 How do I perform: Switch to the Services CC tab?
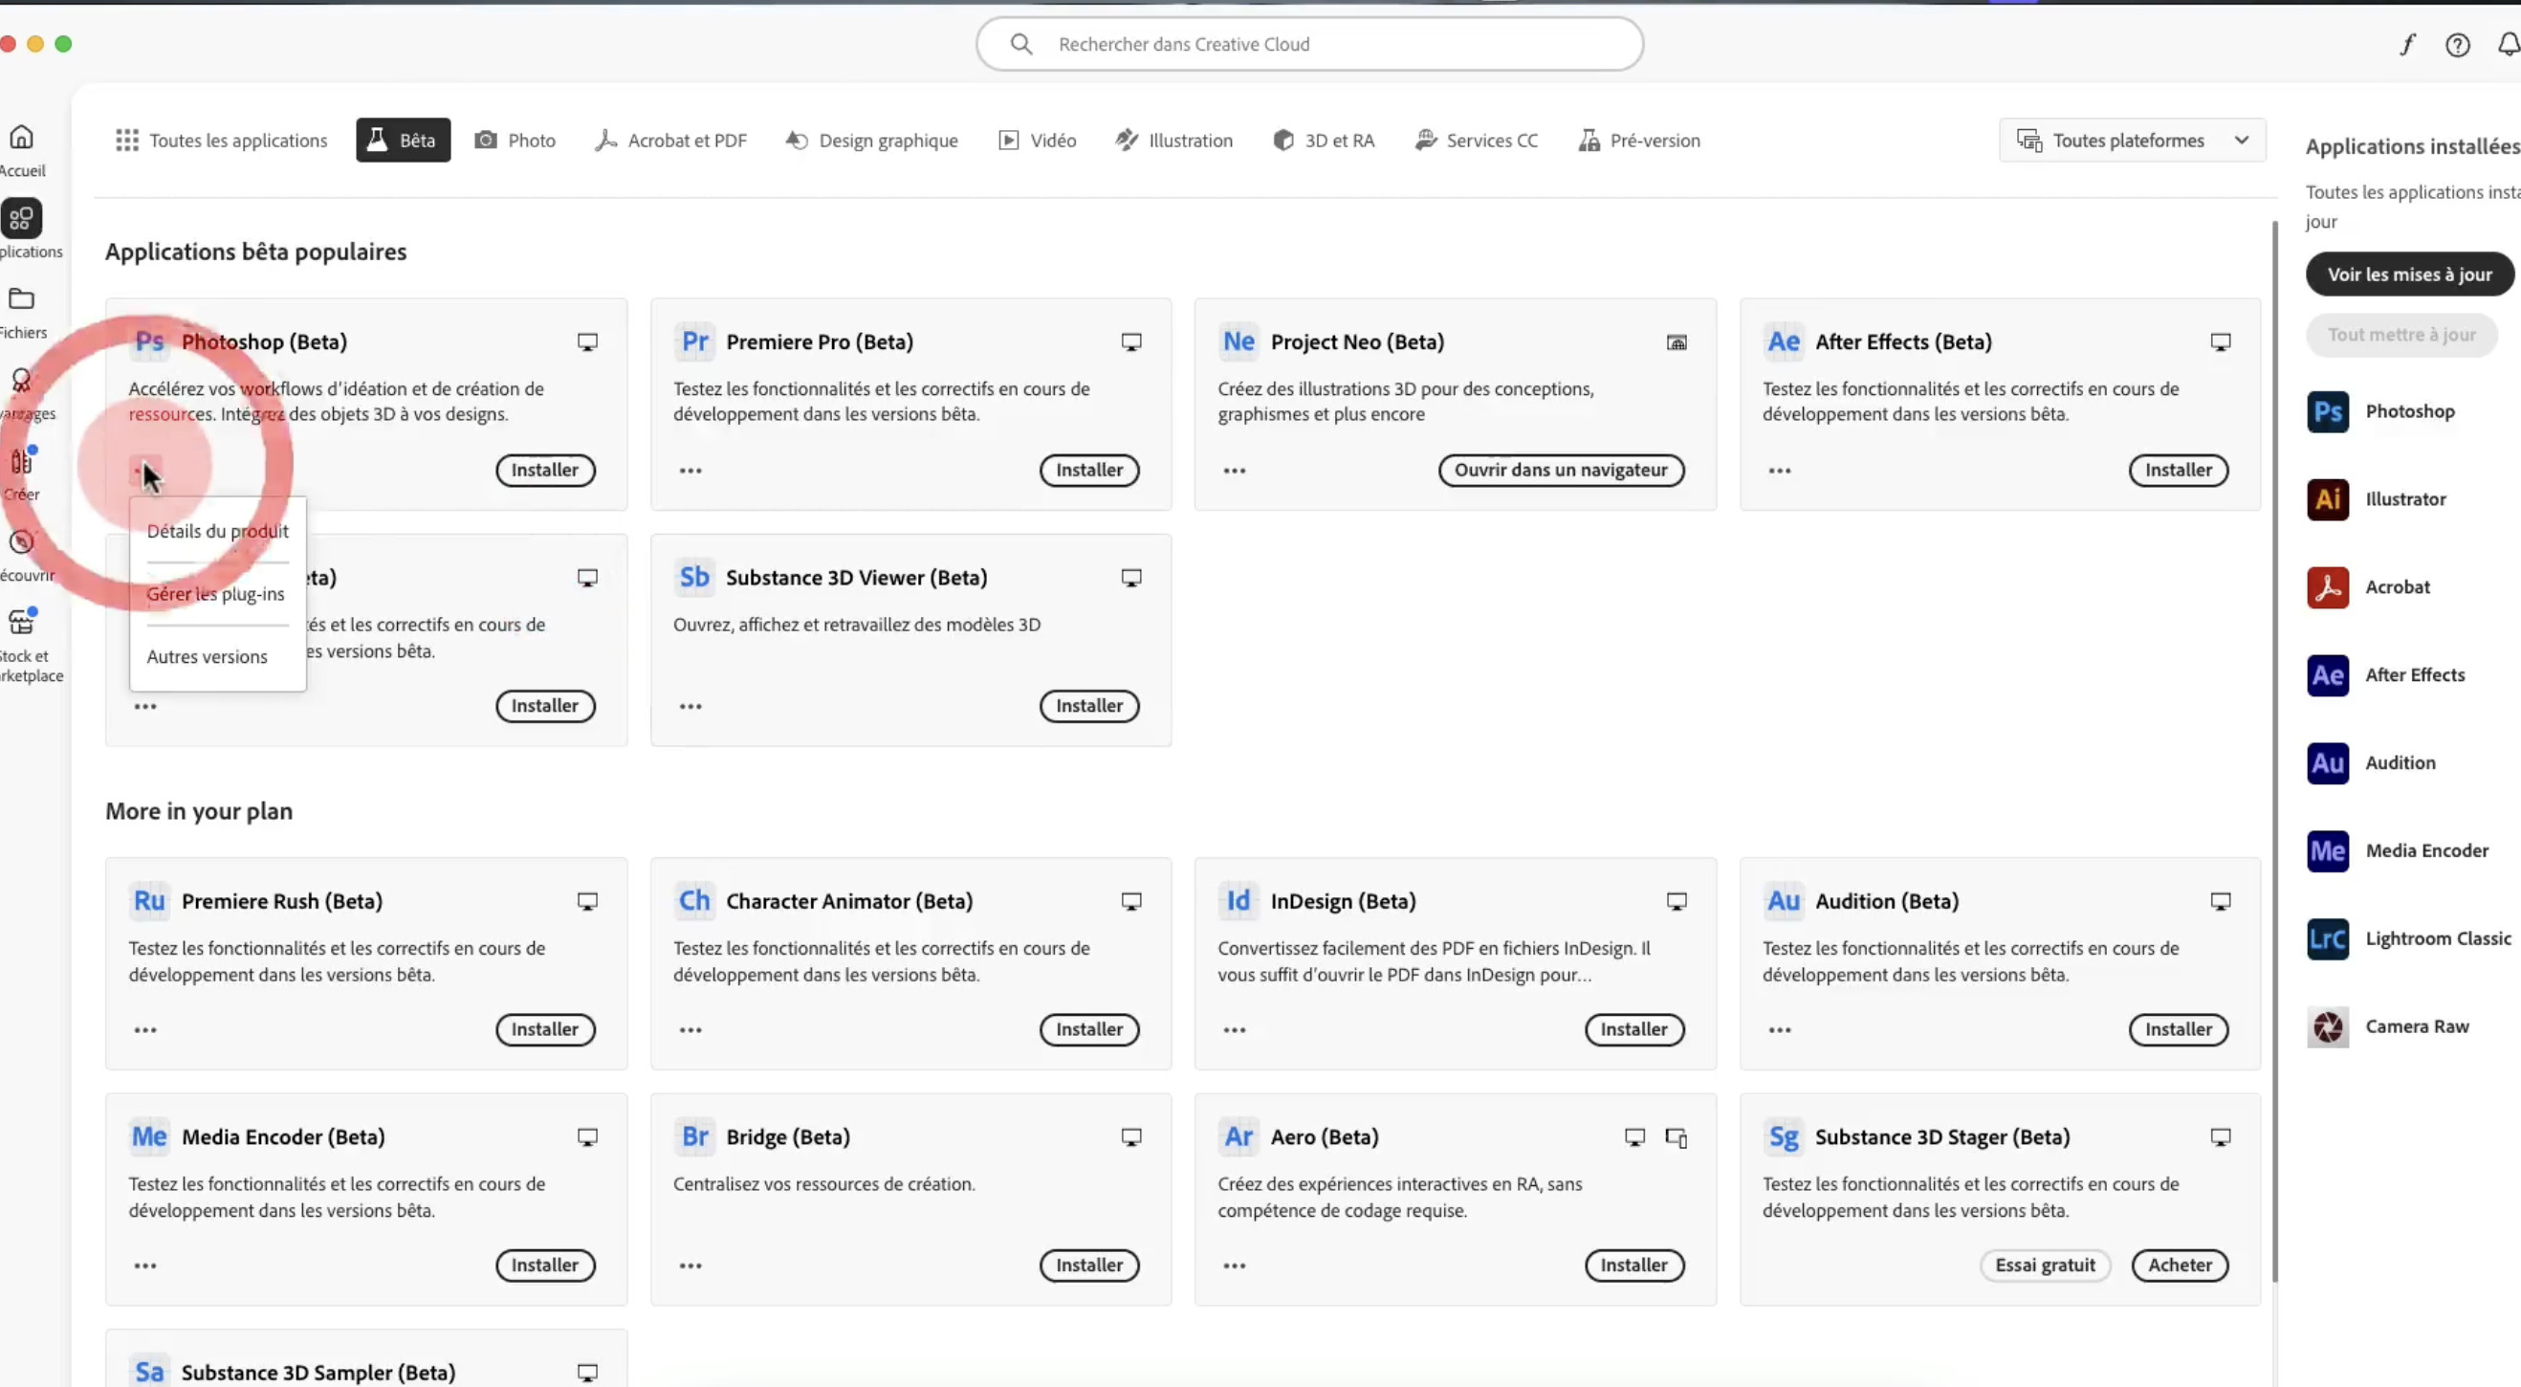pos(1476,141)
